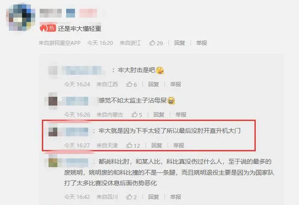
Task: Click the crying emoji after 沾母屎
Action: click(x=171, y=101)
